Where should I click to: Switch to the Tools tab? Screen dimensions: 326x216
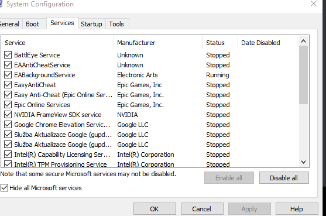[116, 24]
